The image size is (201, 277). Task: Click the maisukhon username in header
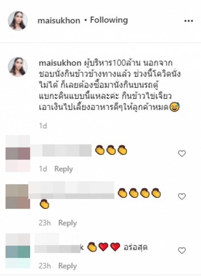click(59, 21)
